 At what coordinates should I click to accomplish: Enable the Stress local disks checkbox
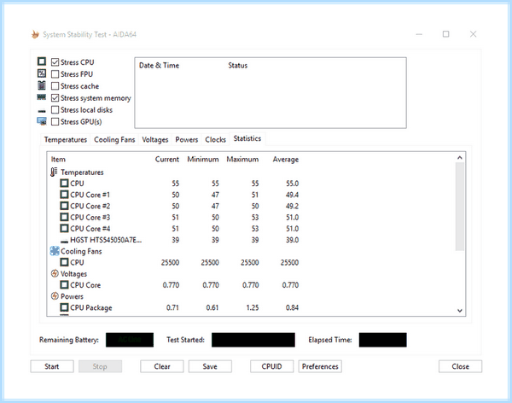pos(55,110)
